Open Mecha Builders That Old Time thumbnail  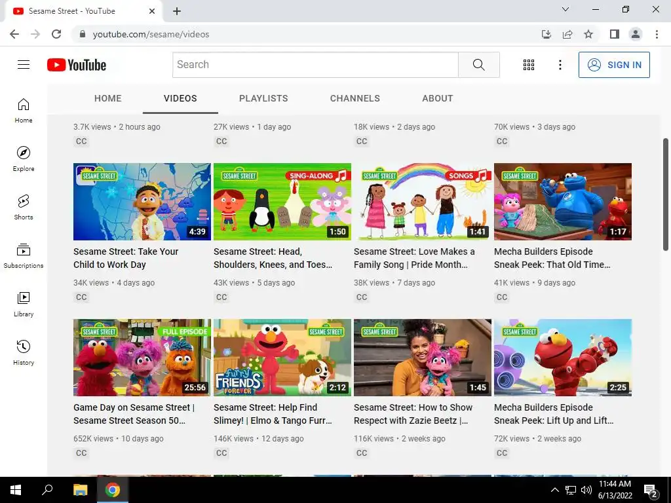point(563,202)
